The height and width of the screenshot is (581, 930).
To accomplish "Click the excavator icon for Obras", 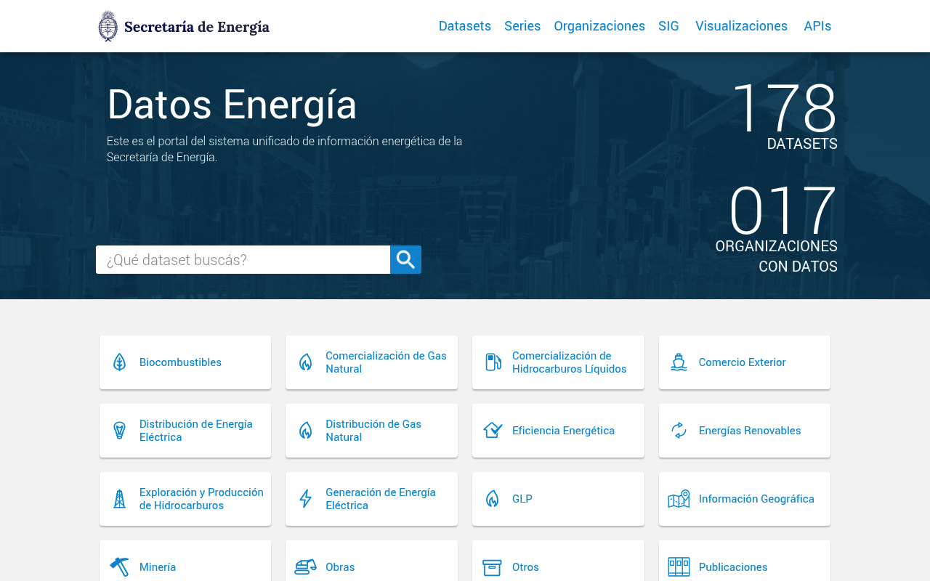I will tap(306, 566).
